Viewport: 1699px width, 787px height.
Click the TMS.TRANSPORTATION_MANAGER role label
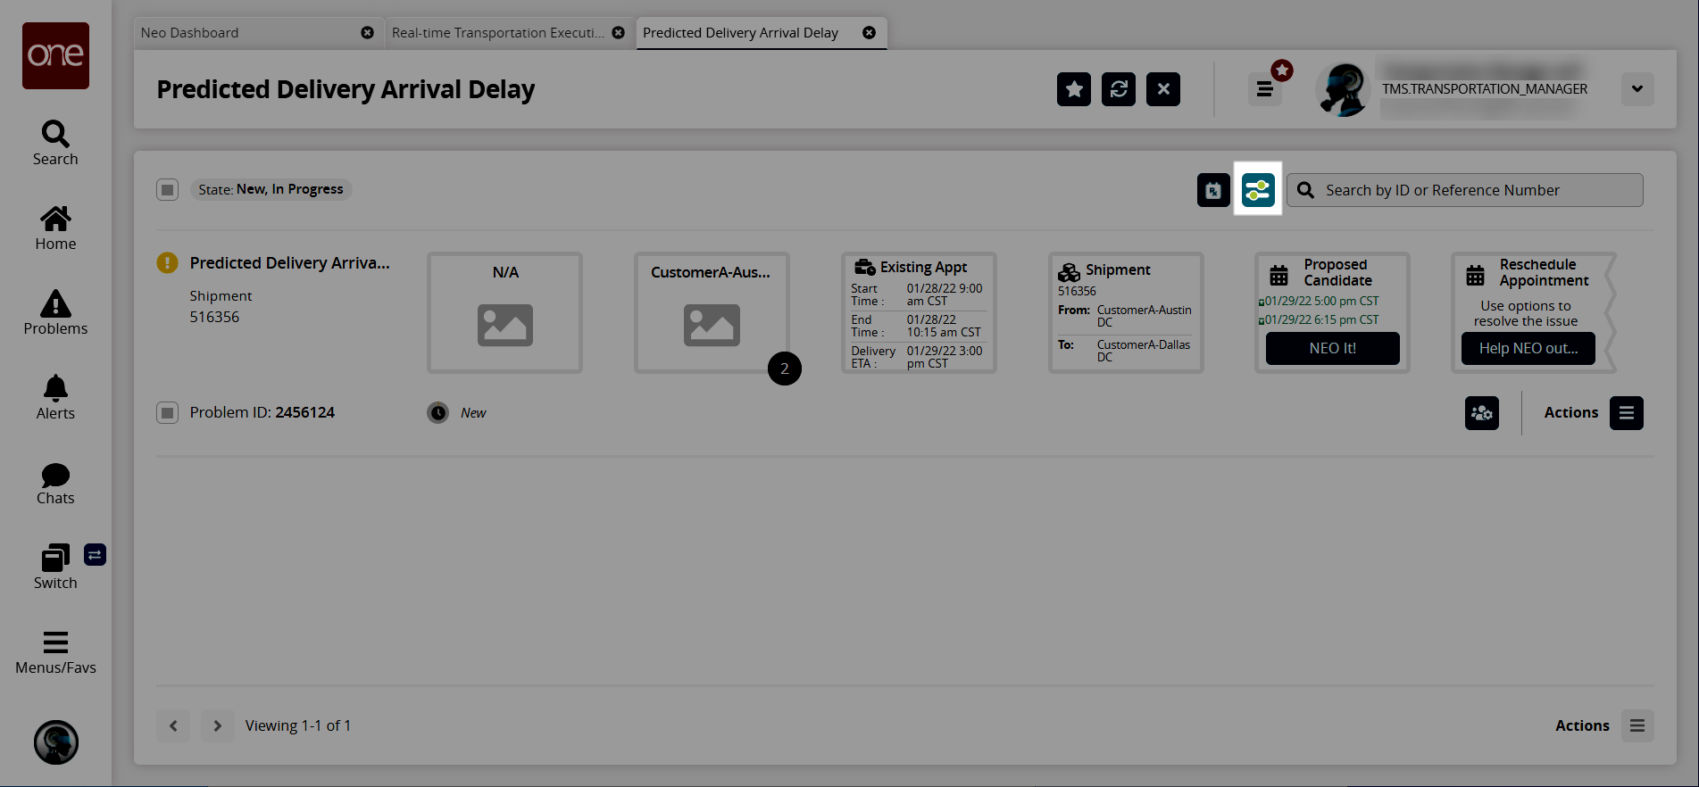pyautogui.click(x=1485, y=89)
